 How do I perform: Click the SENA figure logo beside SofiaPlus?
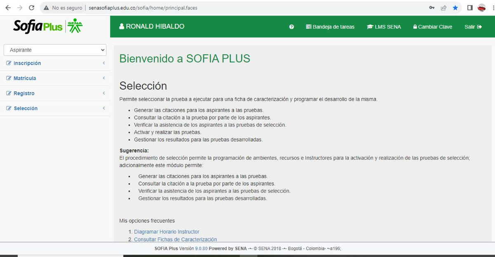coord(73,26)
